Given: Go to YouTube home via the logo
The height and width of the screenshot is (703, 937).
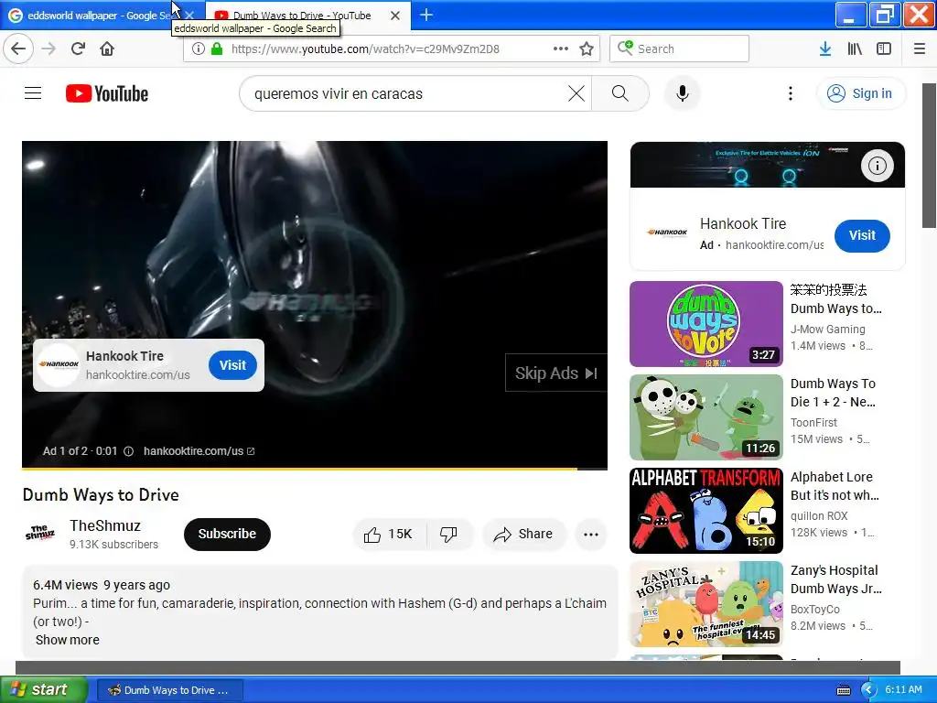Looking at the screenshot, I should [107, 93].
